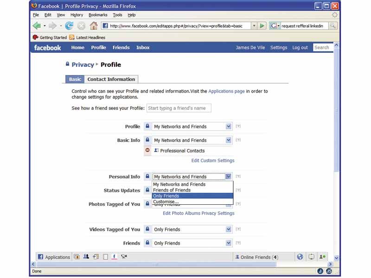Click the Facebook logo in the navigation bar
This screenshot has width=371, height=278.
point(47,47)
